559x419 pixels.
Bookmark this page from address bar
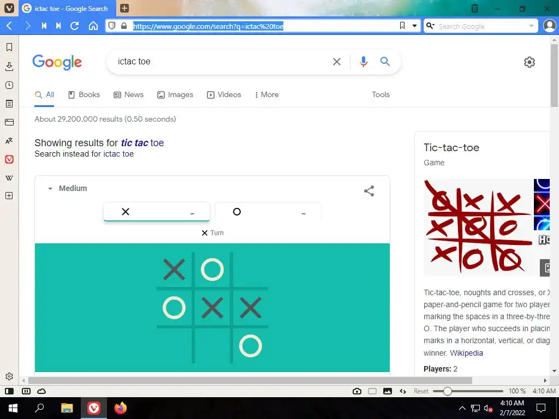[402, 26]
